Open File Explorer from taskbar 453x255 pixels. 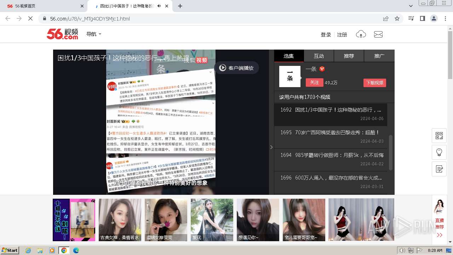pos(40,250)
